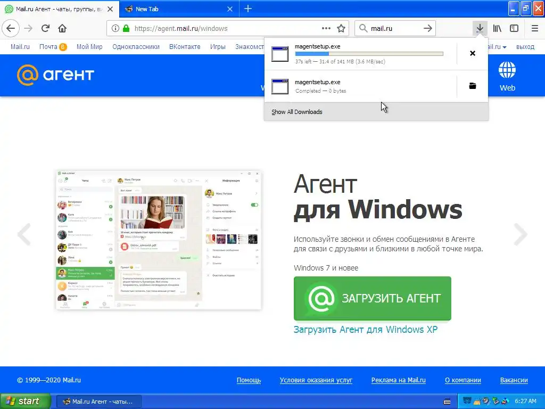Open containing folder for completed download
545x409 pixels.
473,86
